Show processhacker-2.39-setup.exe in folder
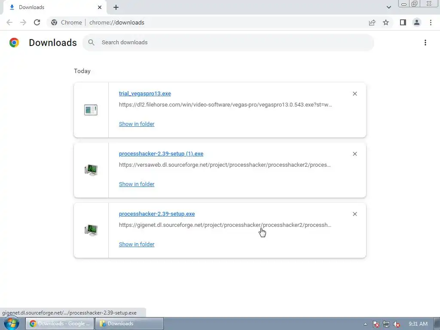 (137, 244)
